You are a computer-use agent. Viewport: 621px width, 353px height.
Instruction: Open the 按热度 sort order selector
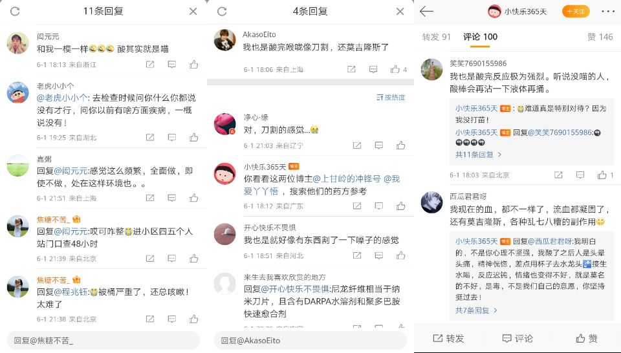click(391, 98)
